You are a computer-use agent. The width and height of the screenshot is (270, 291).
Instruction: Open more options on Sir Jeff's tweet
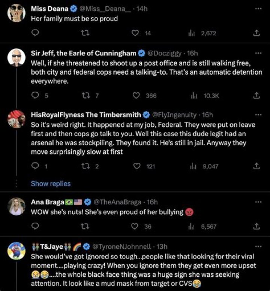(258, 53)
